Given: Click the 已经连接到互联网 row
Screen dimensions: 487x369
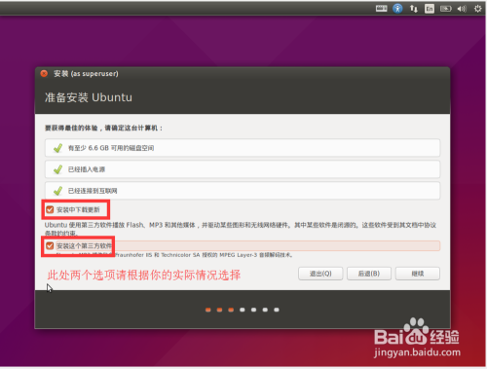Looking at the screenshot, I should (243, 191).
